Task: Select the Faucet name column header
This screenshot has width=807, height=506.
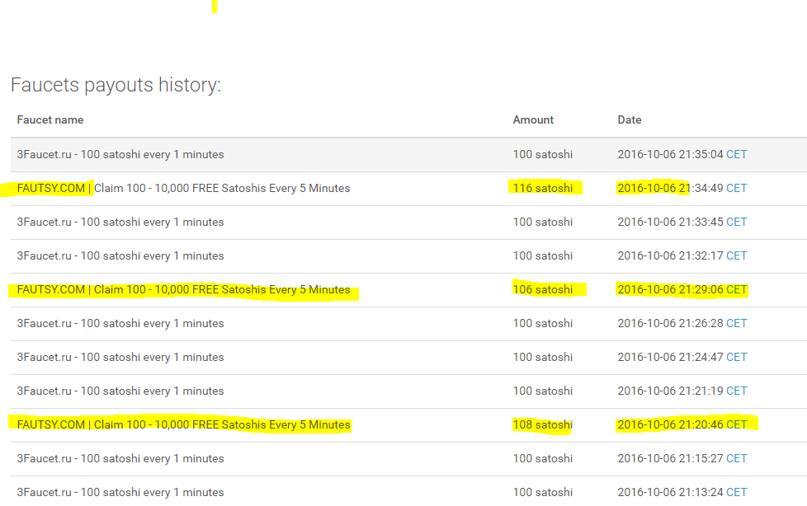Action: (x=50, y=119)
